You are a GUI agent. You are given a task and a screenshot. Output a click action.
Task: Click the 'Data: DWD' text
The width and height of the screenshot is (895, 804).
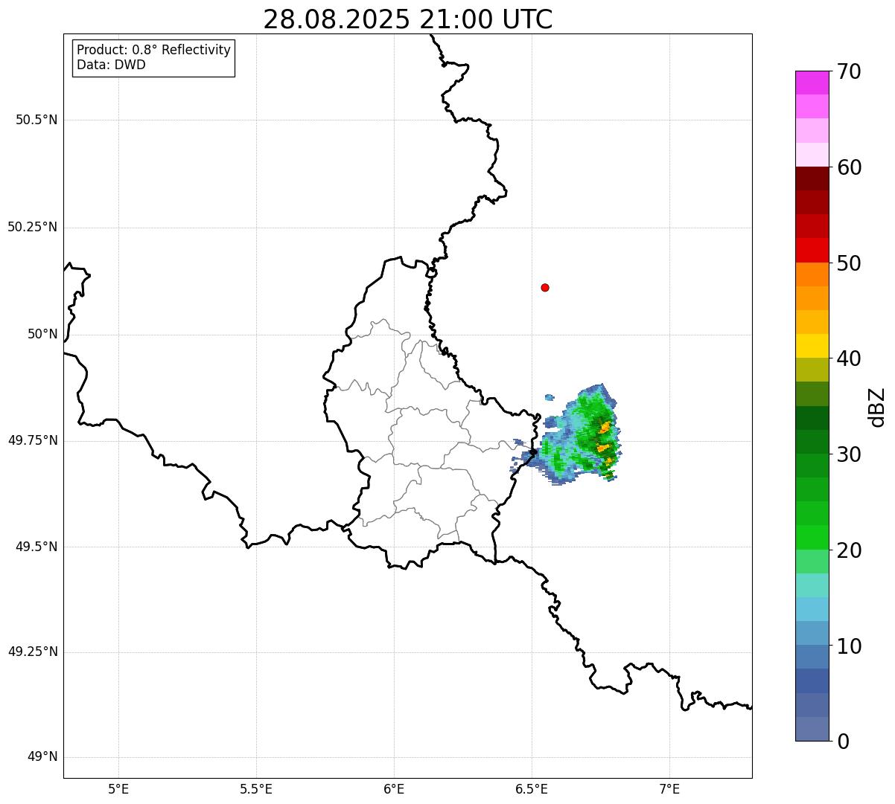click(x=111, y=65)
